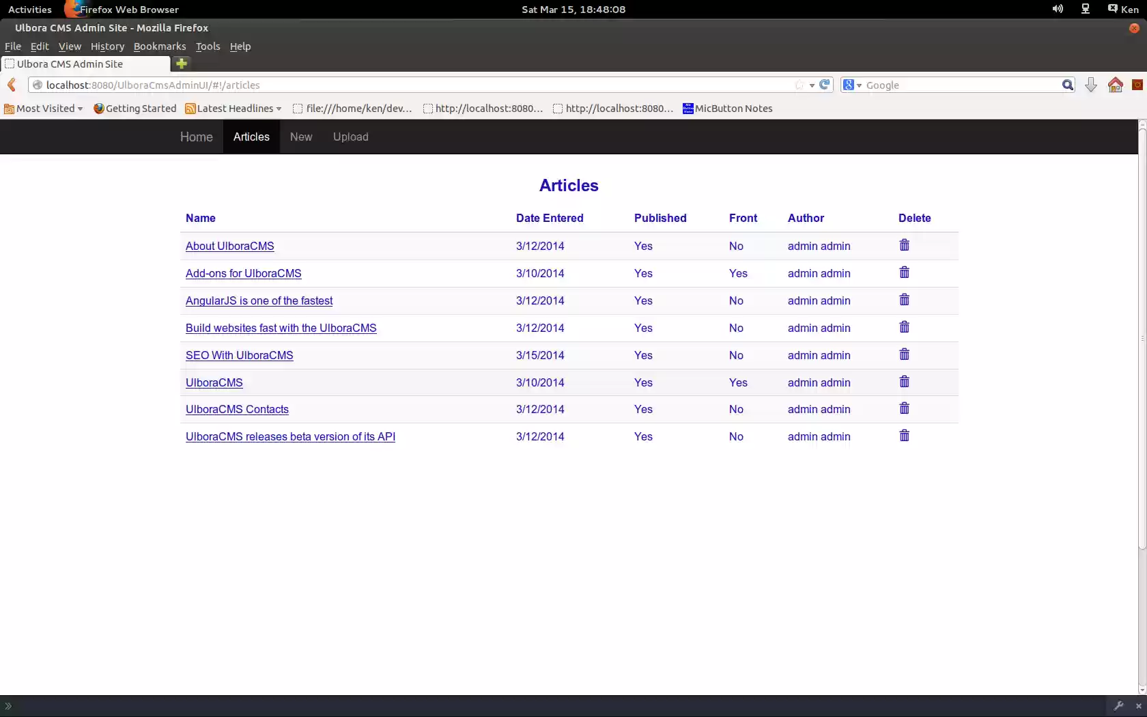
Task: Delete the "About UlboraCMS" article via trash icon
Action: click(904, 244)
